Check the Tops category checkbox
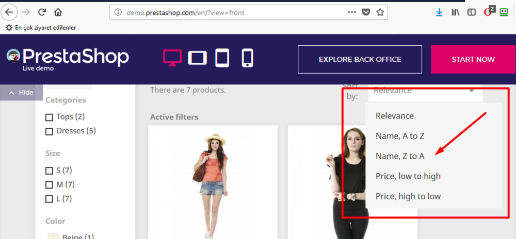Screen dimensions: 516x239 [50, 117]
